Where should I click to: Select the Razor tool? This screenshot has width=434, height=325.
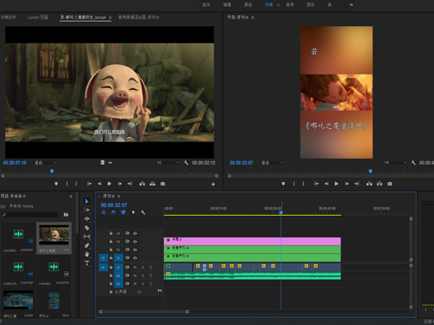pos(87,228)
